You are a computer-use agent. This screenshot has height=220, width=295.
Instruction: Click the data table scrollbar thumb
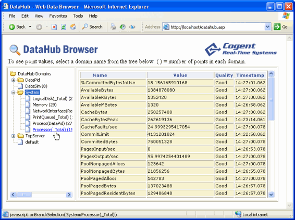tap(271, 99)
